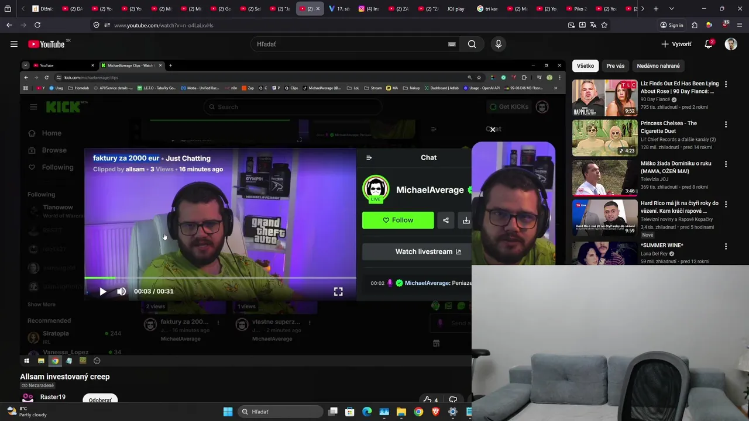Open Brave browser from the taskbar
This screenshot has width=749, height=421.
pyautogui.click(x=435, y=412)
